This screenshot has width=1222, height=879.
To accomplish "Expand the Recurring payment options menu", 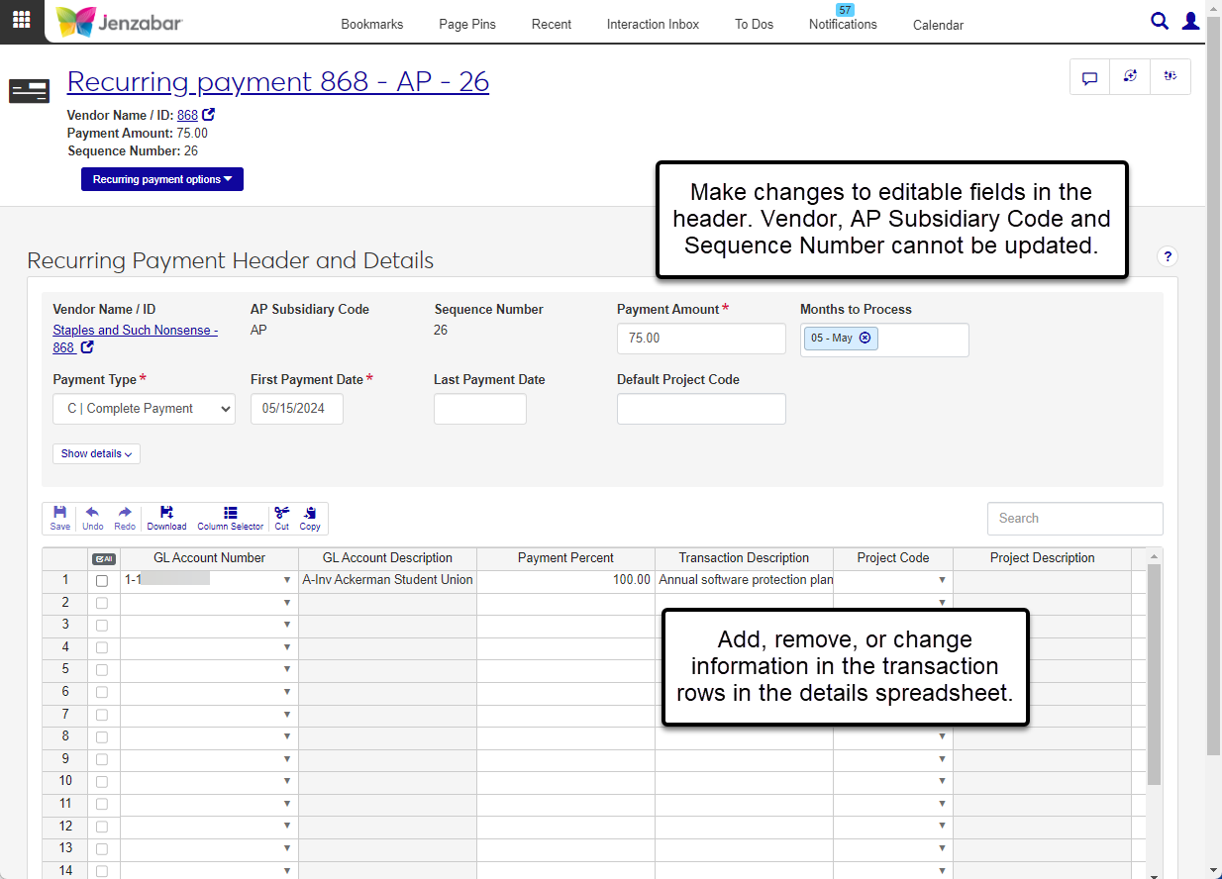I will (x=162, y=179).
